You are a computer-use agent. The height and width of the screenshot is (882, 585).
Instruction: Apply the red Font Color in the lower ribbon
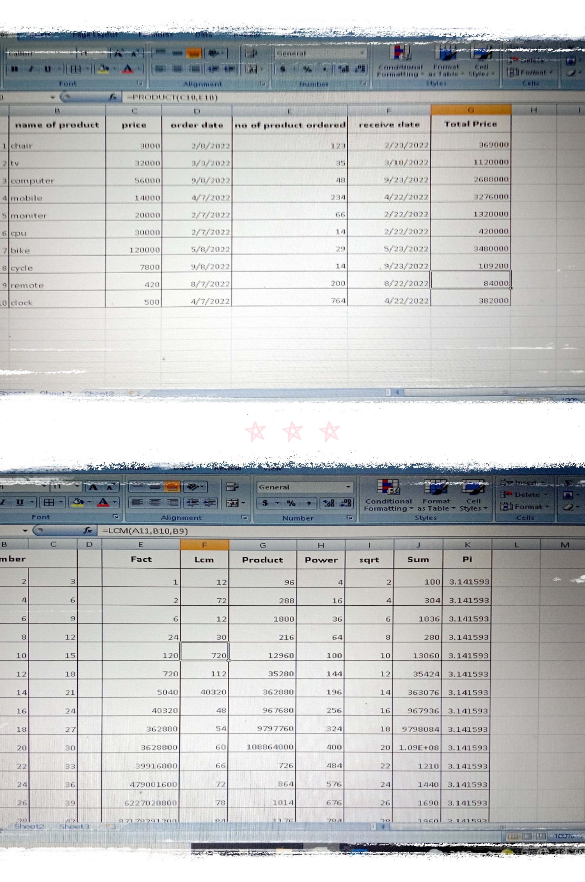[x=103, y=502]
